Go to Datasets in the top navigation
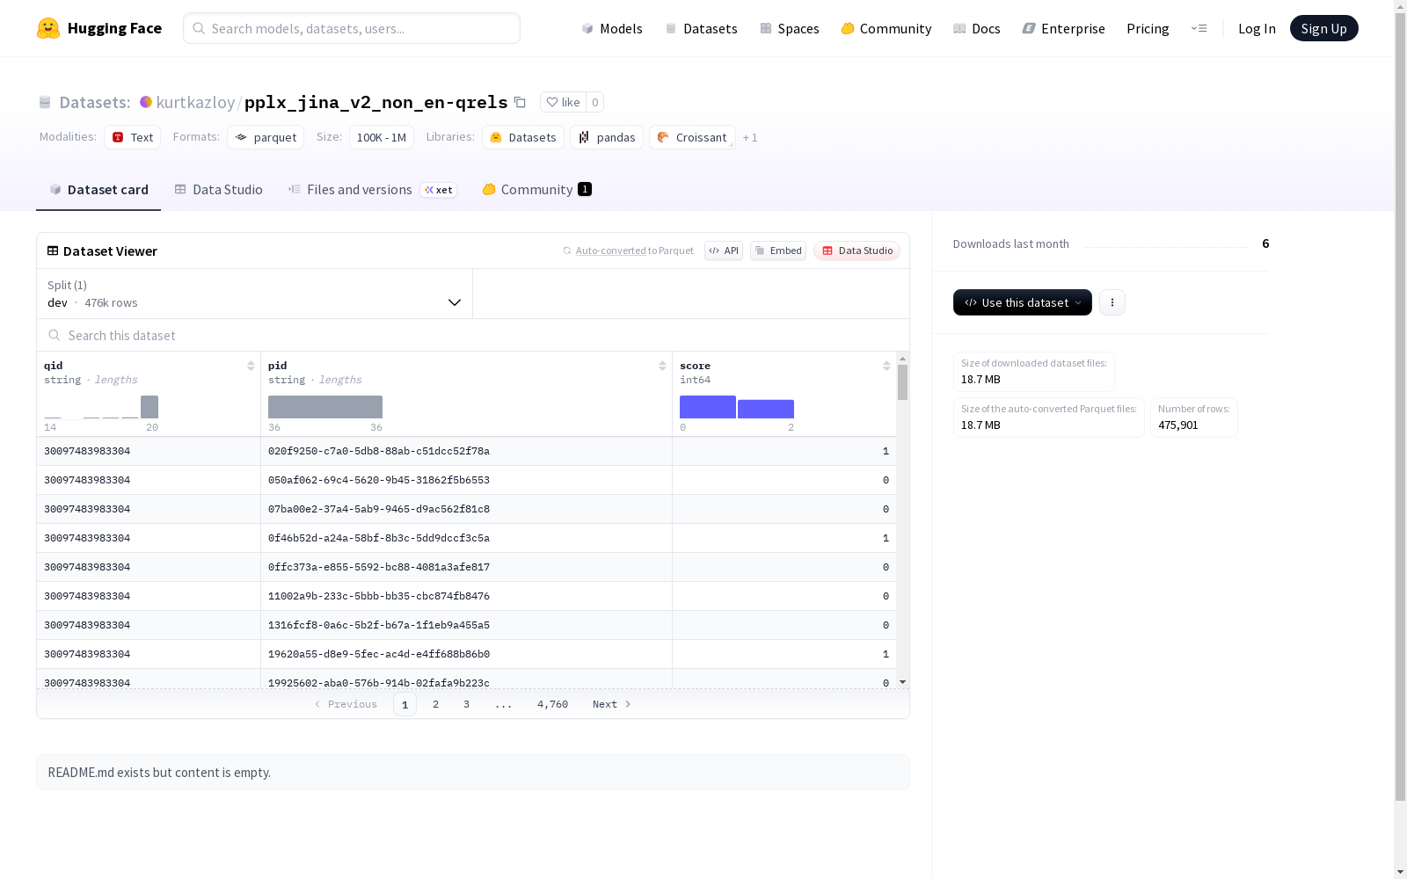 click(x=701, y=28)
